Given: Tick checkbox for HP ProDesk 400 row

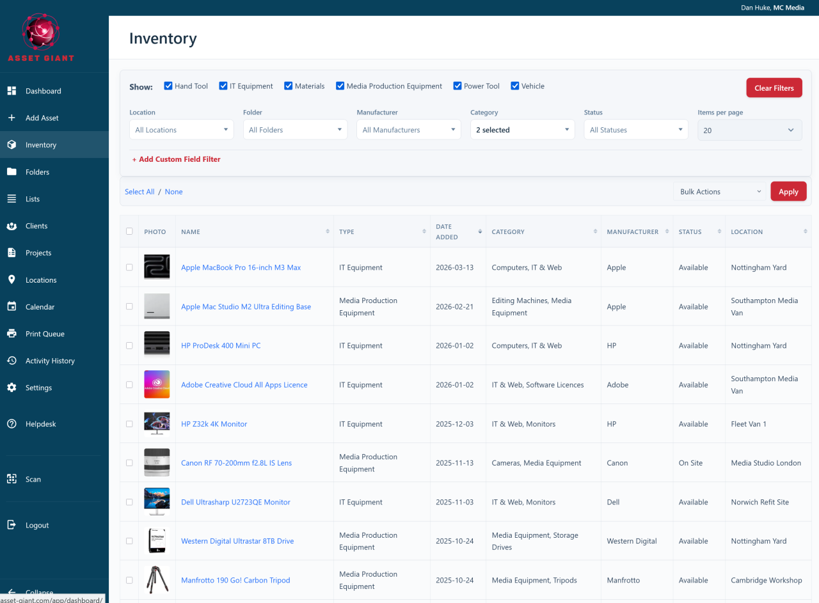Looking at the screenshot, I should pyautogui.click(x=129, y=345).
